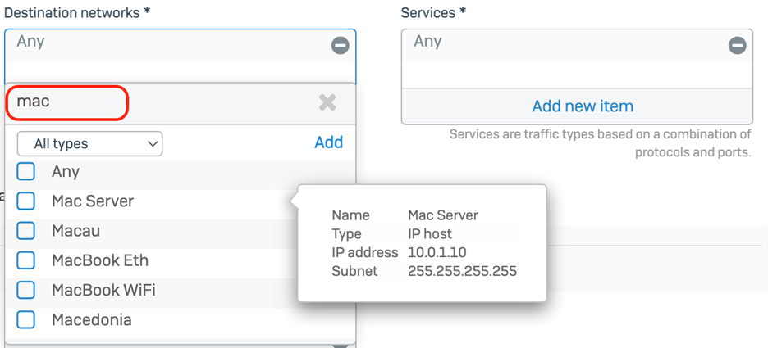Click the MacBook WiFi name in list
Image resolution: width=768 pixels, height=348 pixels.
click(x=103, y=290)
